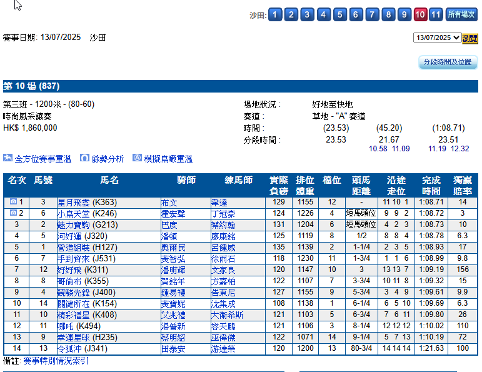Select race number 8 button
482x372 pixels.
click(x=388, y=14)
